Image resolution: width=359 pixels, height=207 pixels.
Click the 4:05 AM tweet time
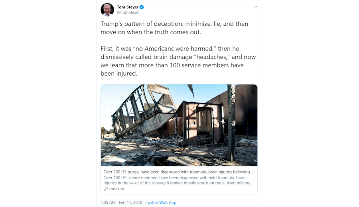click(108, 203)
